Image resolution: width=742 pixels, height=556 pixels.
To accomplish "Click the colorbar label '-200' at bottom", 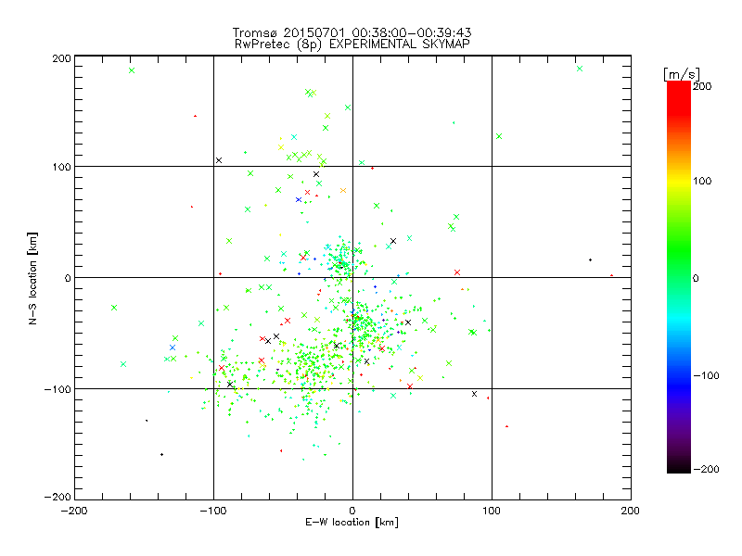I will pos(706,470).
